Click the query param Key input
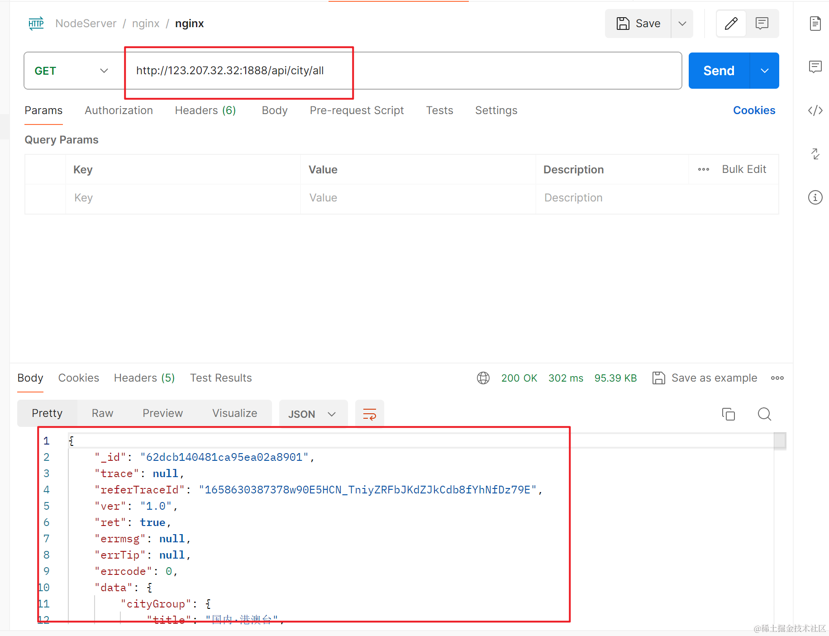The image size is (829, 636). (x=183, y=198)
